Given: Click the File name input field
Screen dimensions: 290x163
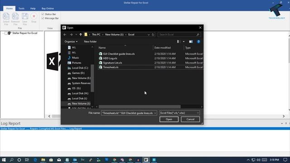Looking at the screenshot, I should [x=127, y=113].
